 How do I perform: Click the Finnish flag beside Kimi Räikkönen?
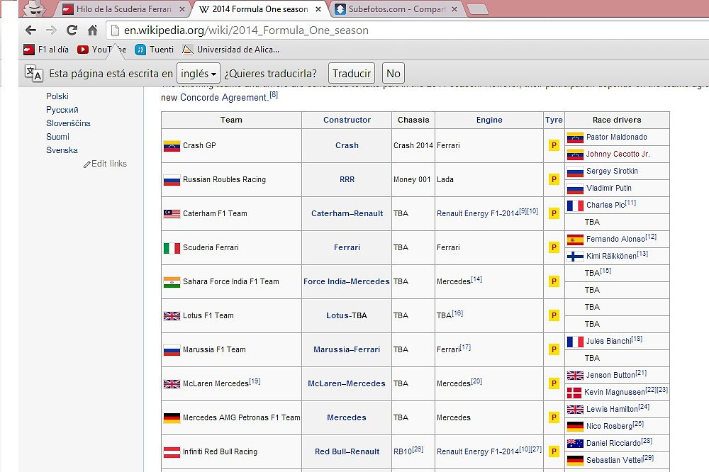coord(575,257)
